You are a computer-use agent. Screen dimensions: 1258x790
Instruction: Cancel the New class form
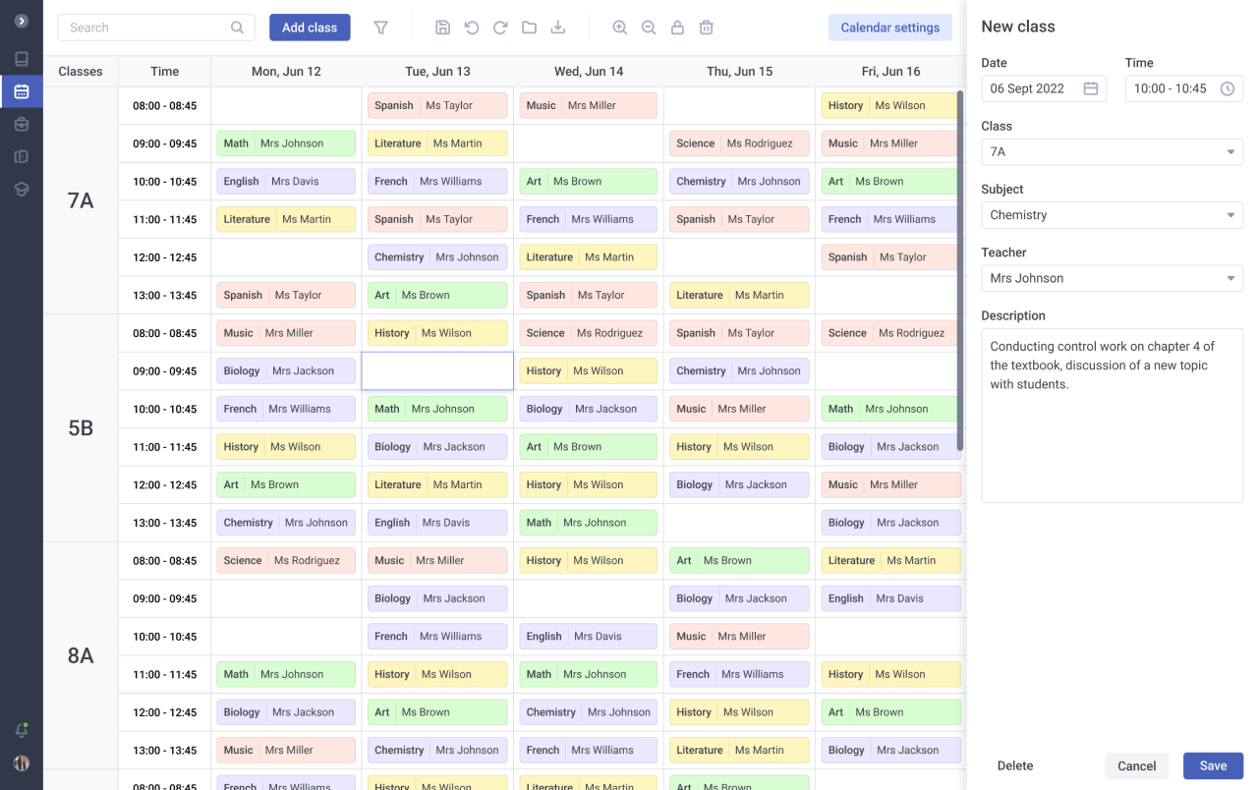coord(1136,765)
